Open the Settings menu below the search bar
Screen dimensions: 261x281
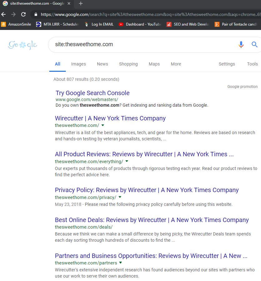point(227,64)
